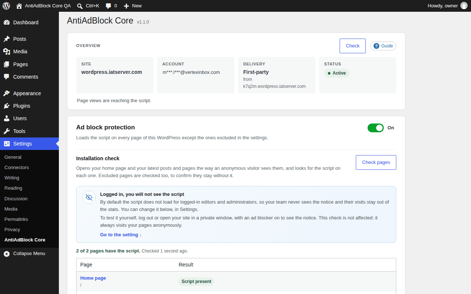Open the WordPress logo menu

click(x=6, y=6)
